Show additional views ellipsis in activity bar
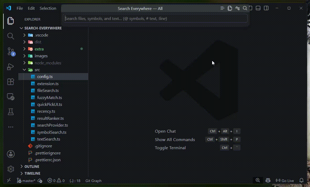310x187 pixels. [x=11, y=127]
